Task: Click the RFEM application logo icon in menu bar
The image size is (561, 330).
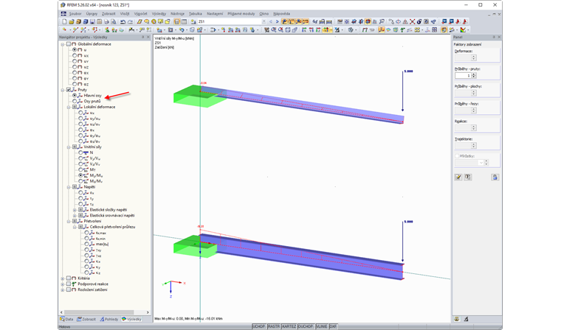Action: (63, 13)
